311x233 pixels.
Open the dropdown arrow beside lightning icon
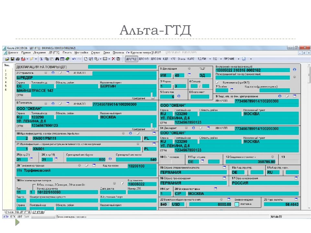[36, 59]
